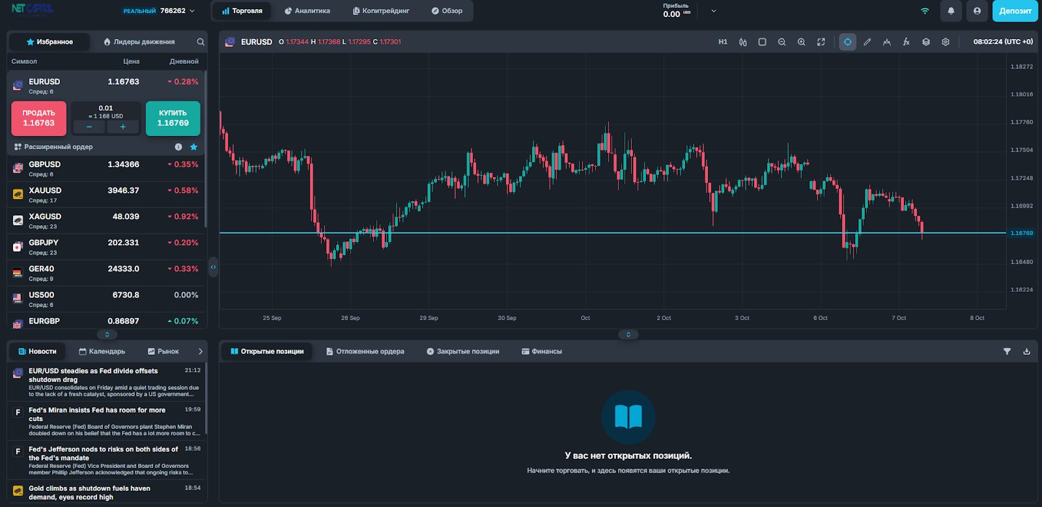Open chart settings gear
Image resolution: width=1042 pixels, height=507 pixels.
(x=945, y=42)
